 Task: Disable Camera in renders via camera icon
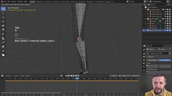[x=170, y=21]
